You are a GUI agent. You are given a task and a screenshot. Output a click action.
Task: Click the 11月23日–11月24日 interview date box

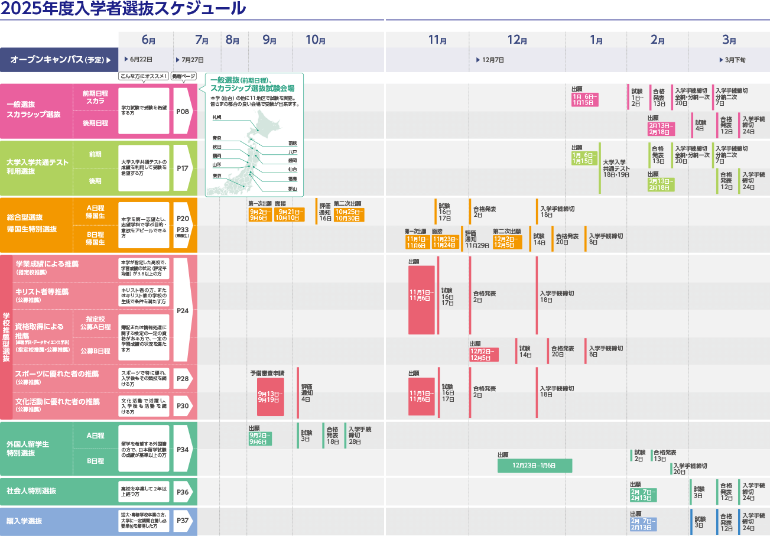click(x=446, y=242)
